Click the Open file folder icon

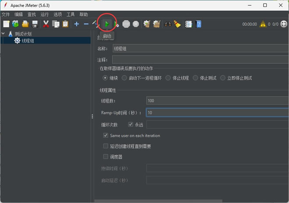click(x=25, y=24)
